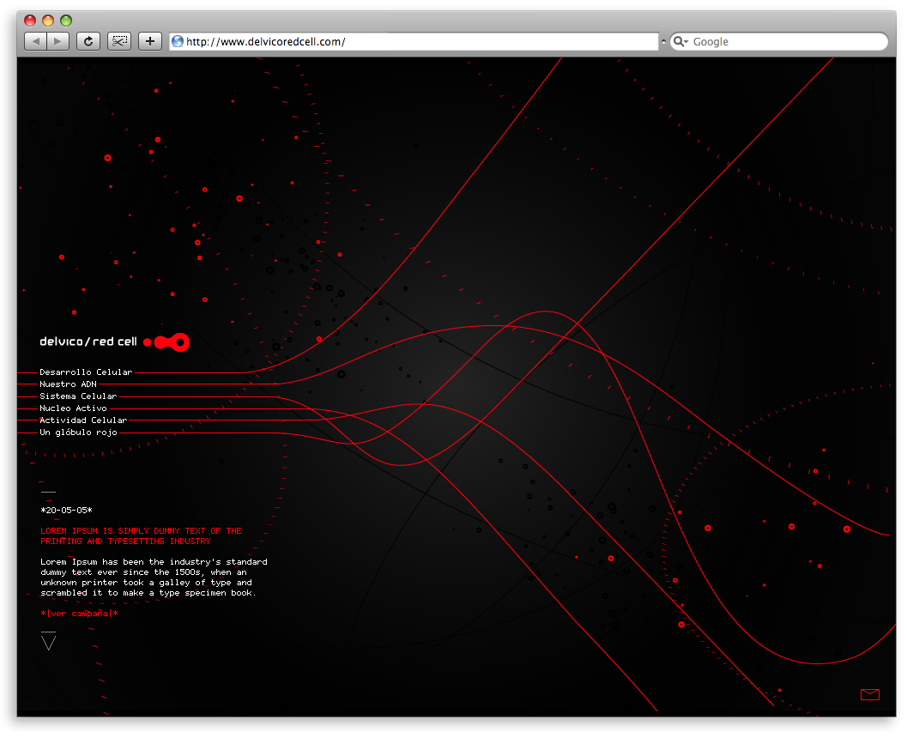Screen dimensions: 907x738
Task: Click the downward triangle arrow below news text
Action: tap(48, 641)
